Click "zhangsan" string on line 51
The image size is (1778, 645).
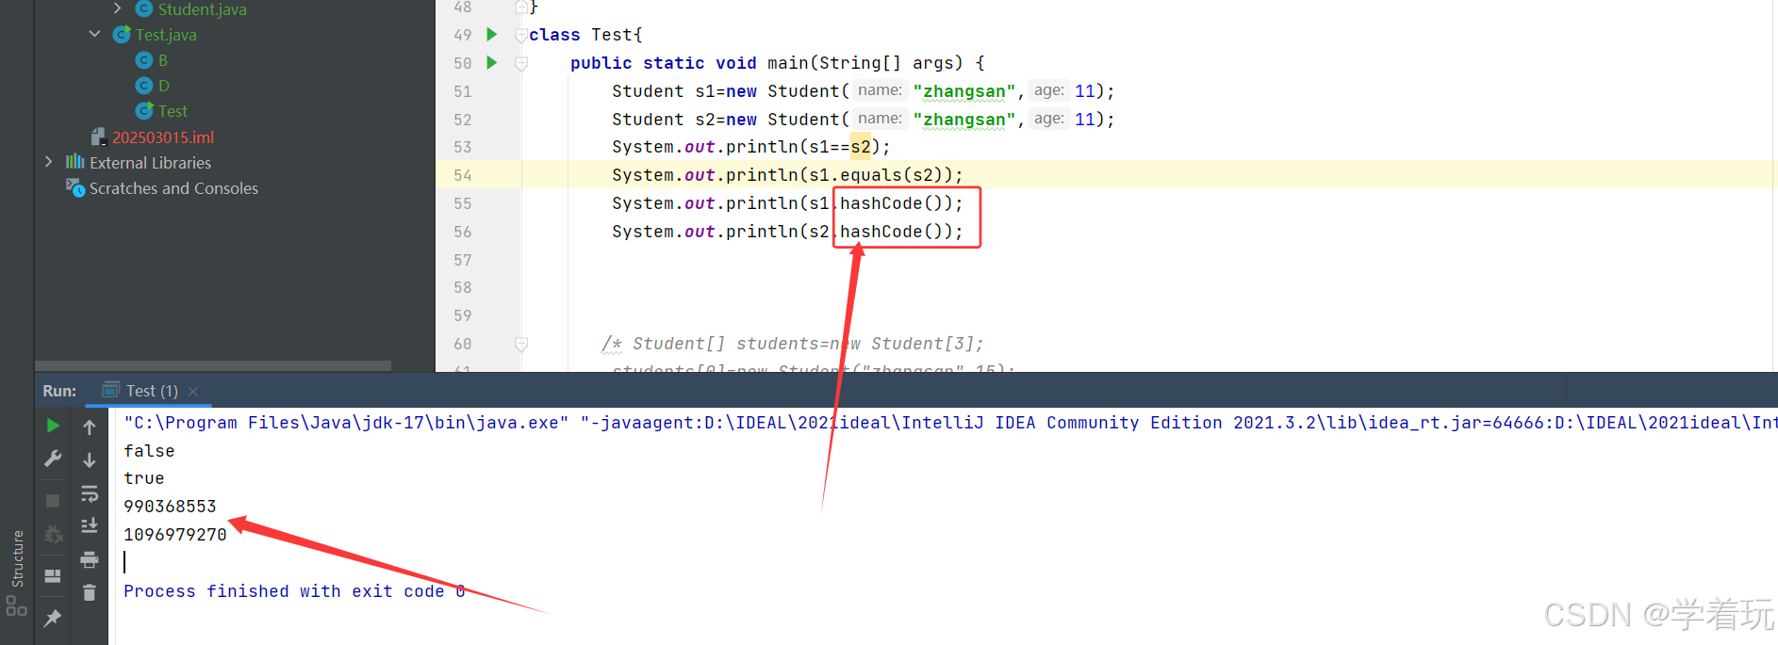(964, 91)
